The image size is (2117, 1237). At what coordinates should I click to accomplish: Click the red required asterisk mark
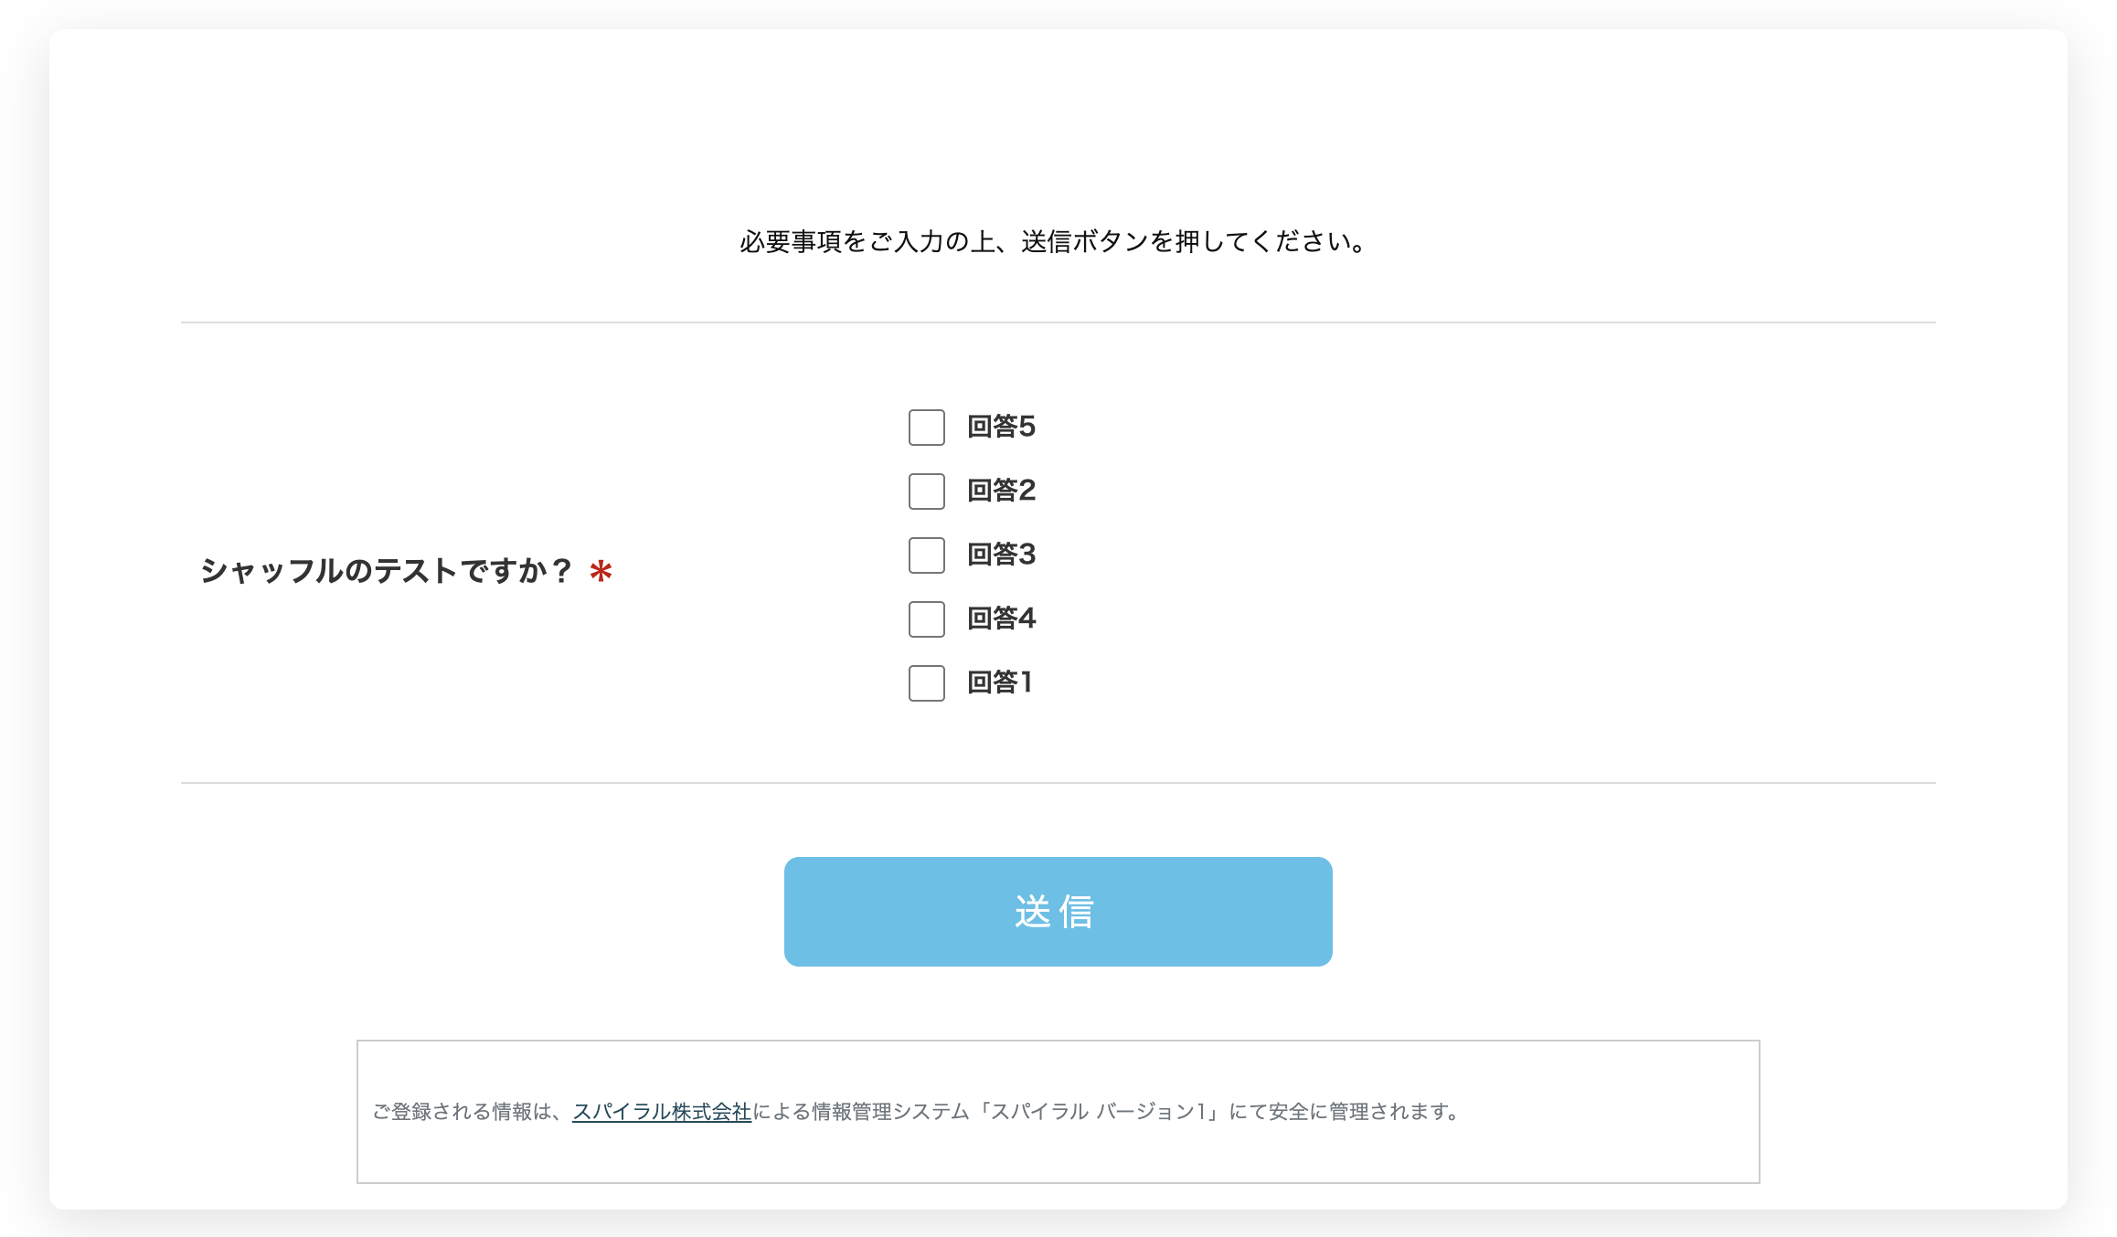pyautogui.click(x=601, y=572)
